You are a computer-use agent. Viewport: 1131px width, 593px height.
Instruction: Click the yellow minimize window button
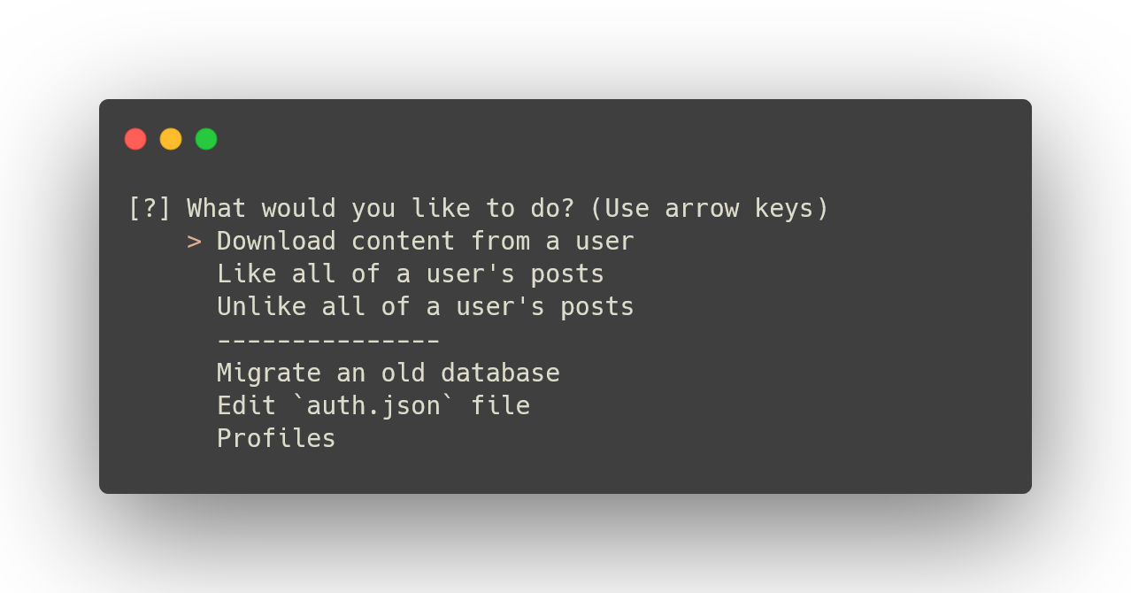171,139
